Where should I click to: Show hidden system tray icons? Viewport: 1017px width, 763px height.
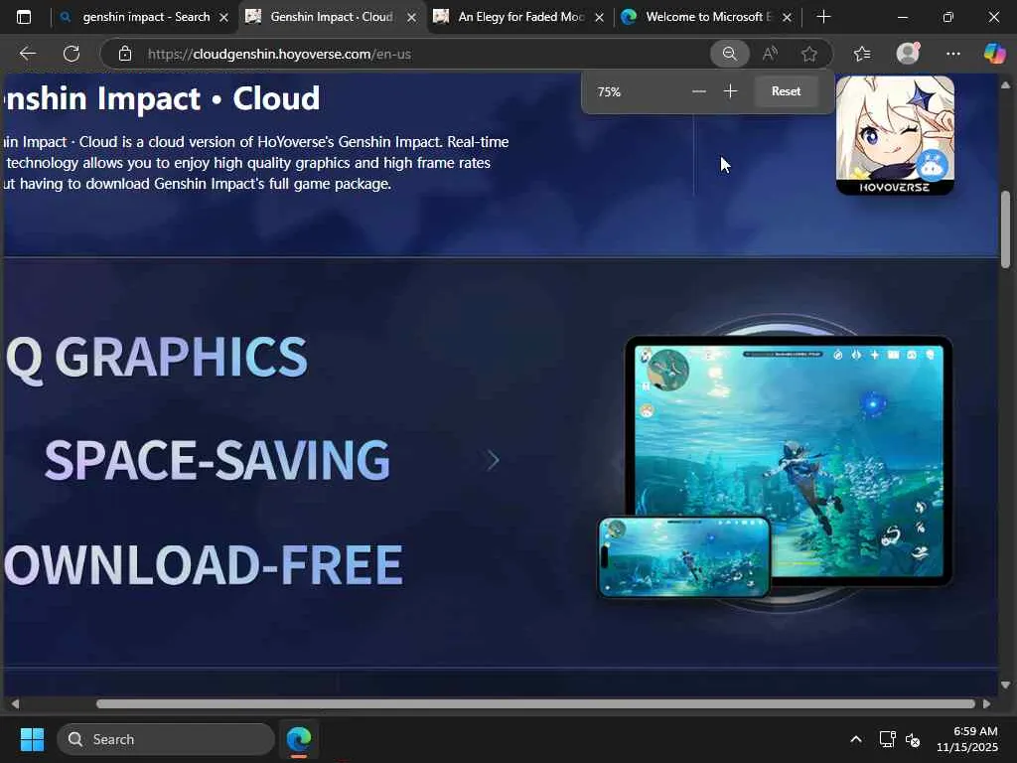pyautogui.click(x=856, y=739)
